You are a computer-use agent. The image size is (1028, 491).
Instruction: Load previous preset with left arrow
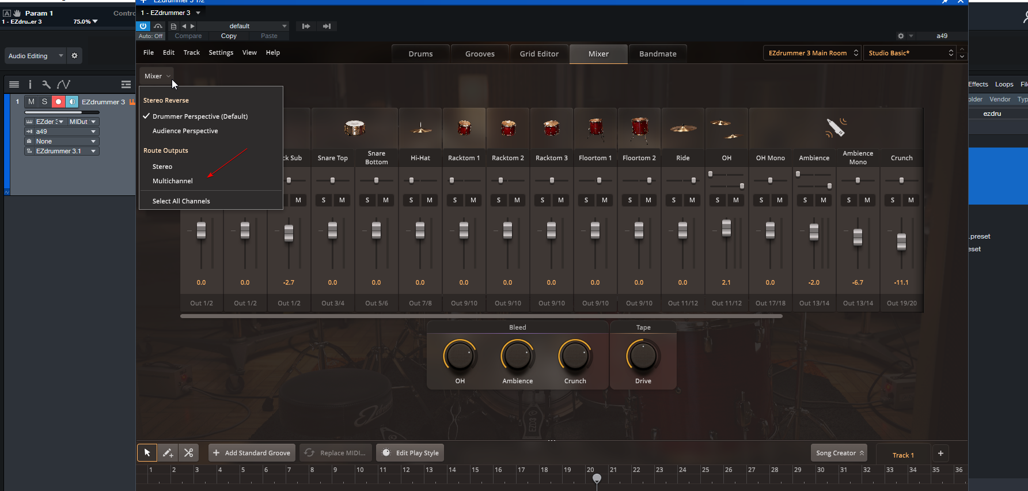click(x=184, y=26)
